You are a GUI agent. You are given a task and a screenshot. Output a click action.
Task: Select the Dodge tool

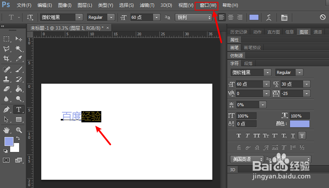coord(19,98)
